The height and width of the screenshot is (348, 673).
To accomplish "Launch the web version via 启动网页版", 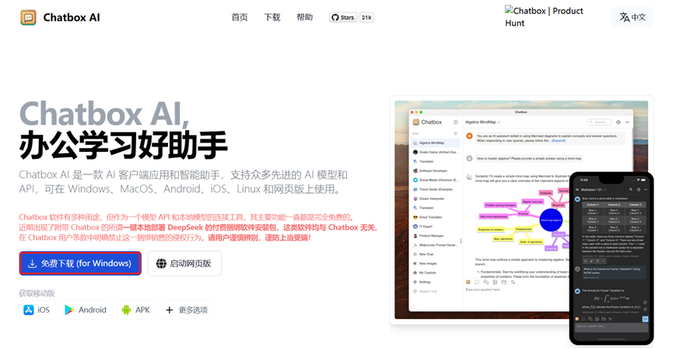I will click(x=184, y=263).
